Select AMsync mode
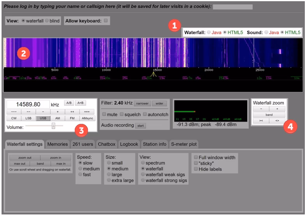Viewport: 306px width, 216px height. [x=88, y=118]
